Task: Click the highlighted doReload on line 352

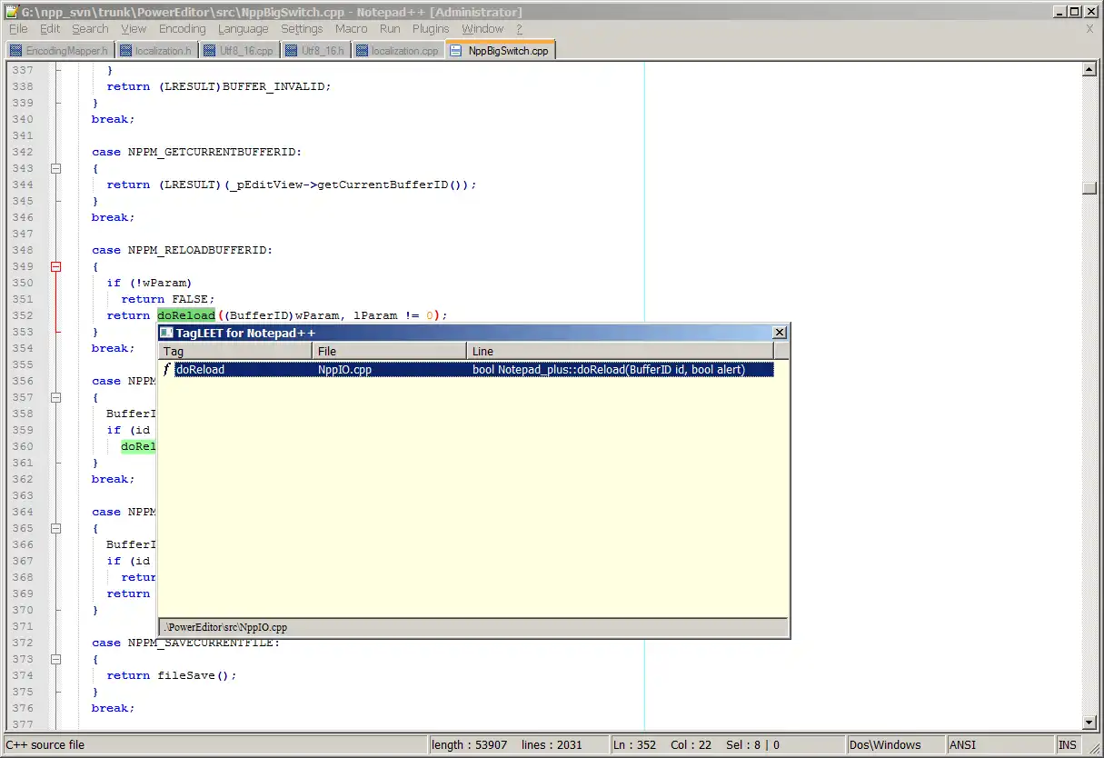Action: tap(186, 315)
